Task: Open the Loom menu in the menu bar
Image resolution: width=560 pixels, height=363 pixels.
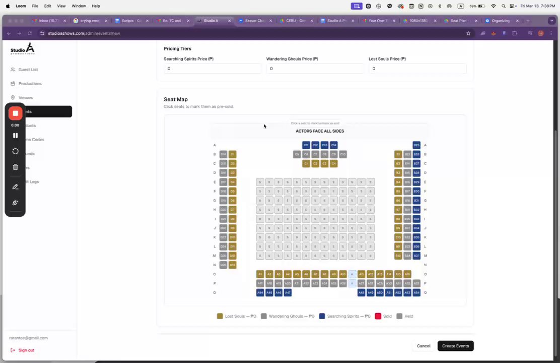Action: point(21,6)
